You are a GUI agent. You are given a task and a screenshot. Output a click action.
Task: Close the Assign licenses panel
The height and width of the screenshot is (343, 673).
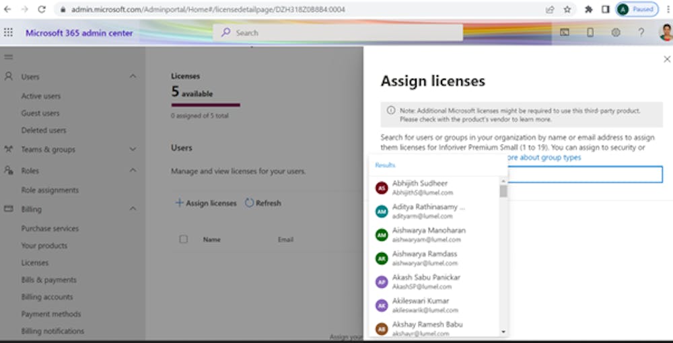[x=667, y=59]
